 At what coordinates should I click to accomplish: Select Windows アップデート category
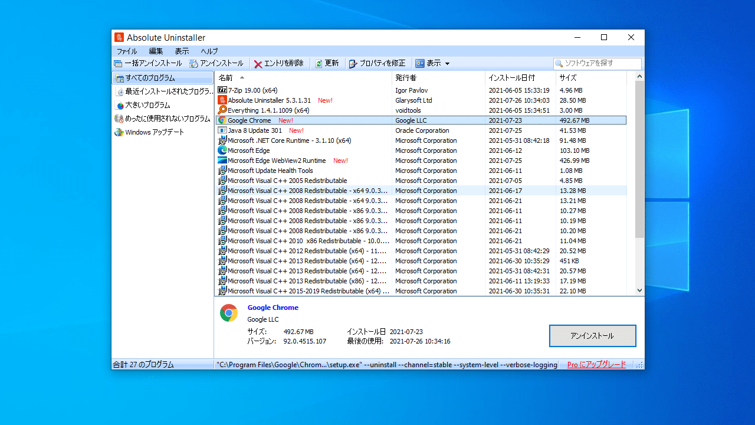point(162,132)
